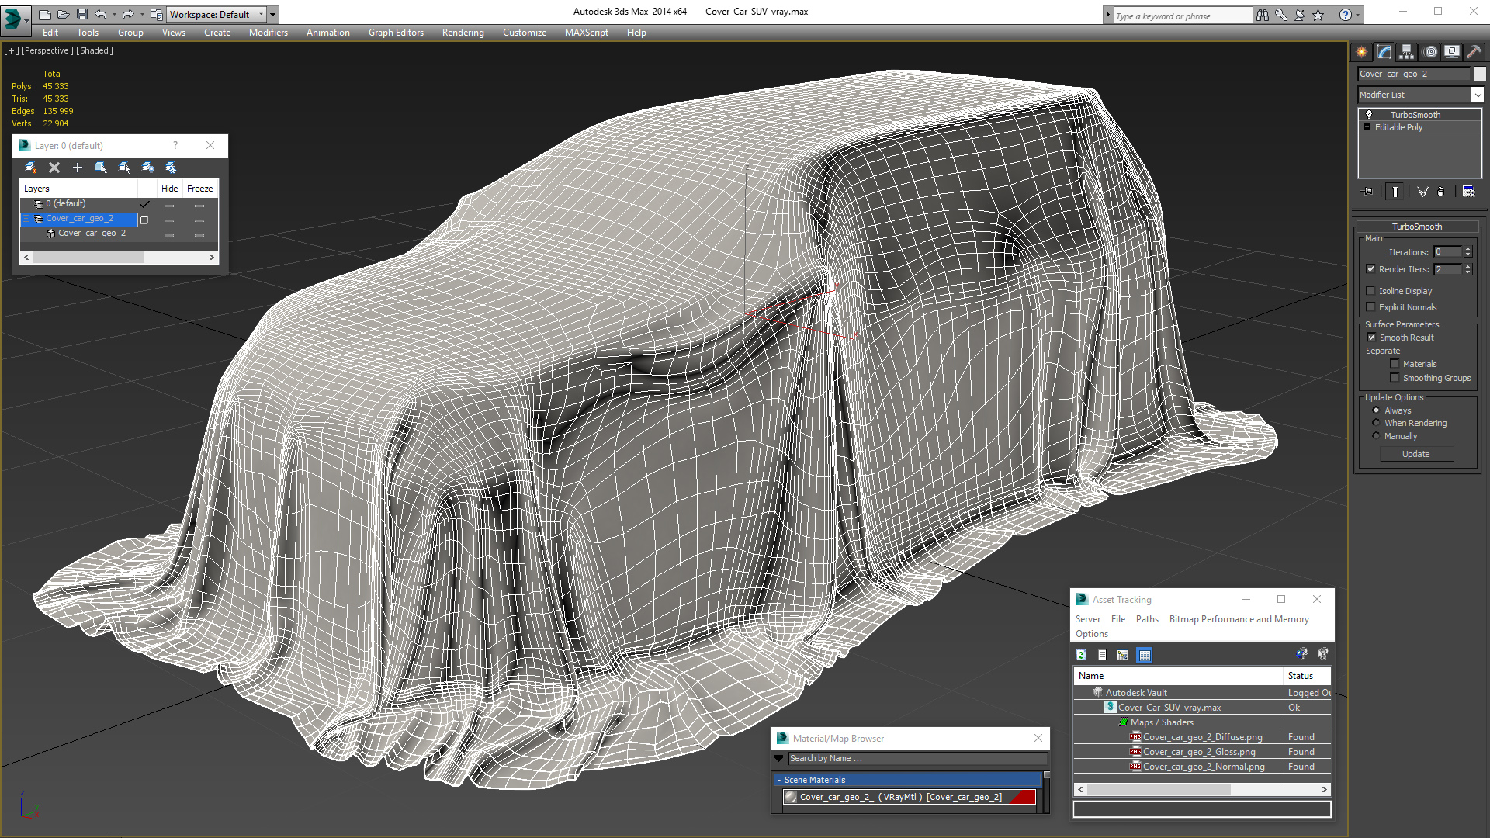This screenshot has height=838, width=1490.
Task: Open the Hierarchy command panel tab
Action: [x=1406, y=52]
